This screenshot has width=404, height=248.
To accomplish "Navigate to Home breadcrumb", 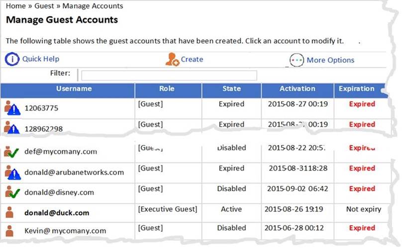I will 15,6.
